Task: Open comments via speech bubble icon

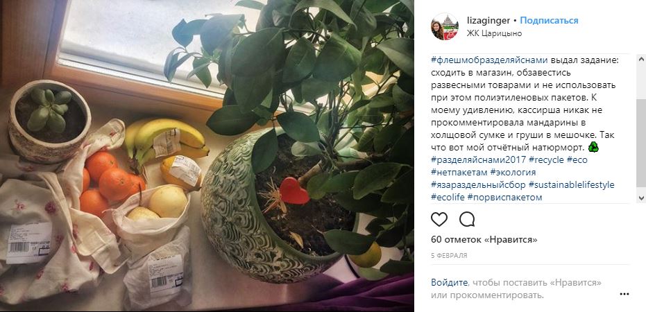Action: tap(467, 219)
